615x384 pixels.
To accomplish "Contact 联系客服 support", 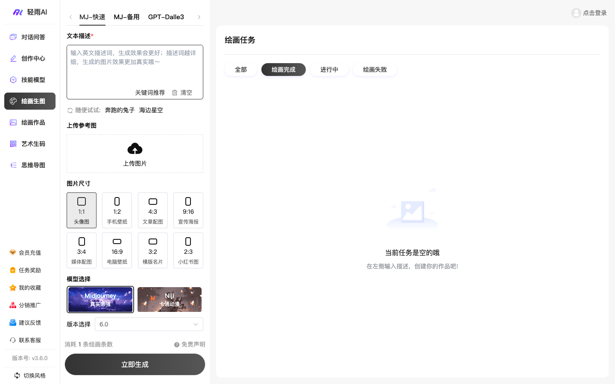I will [x=30, y=340].
